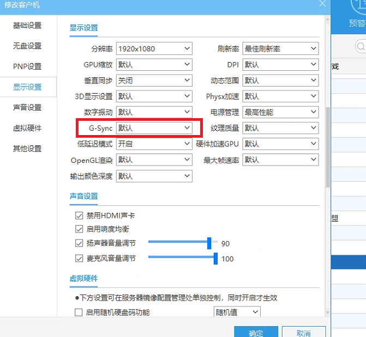Image resolution: width=366 pixels, height=337 pixels.
Task: Click the 确定 button
Action: [256, 333]
